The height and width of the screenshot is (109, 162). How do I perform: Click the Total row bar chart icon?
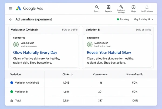coord(12,101)
